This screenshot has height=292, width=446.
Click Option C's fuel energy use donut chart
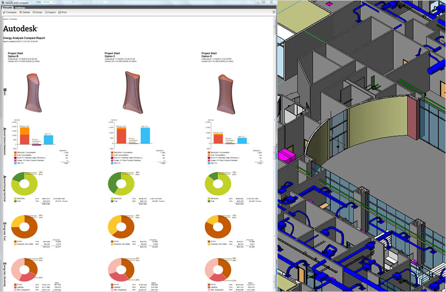pos(121,227)
